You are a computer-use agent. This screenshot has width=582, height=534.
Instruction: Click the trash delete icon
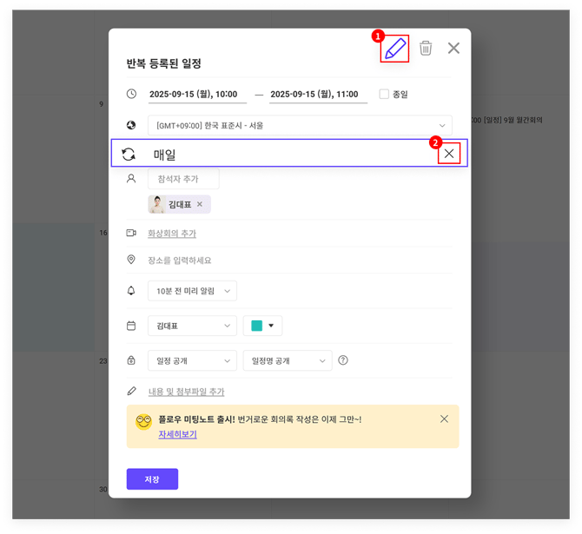426,49
